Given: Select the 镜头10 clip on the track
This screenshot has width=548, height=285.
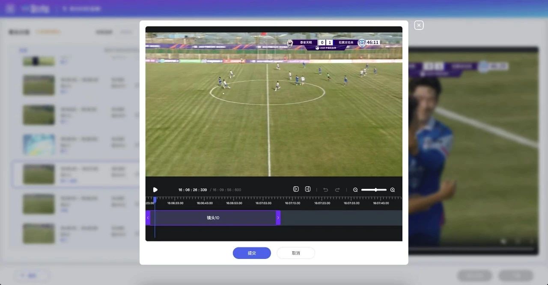Looking at the screenshot, I should pyautogui.click(x=213, y=218).
